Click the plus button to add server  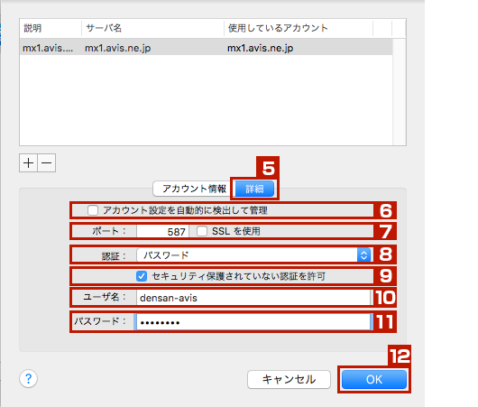pos(28,163)
